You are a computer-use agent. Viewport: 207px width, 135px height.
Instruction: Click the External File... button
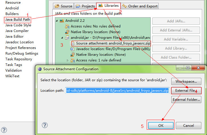(186, 91)
